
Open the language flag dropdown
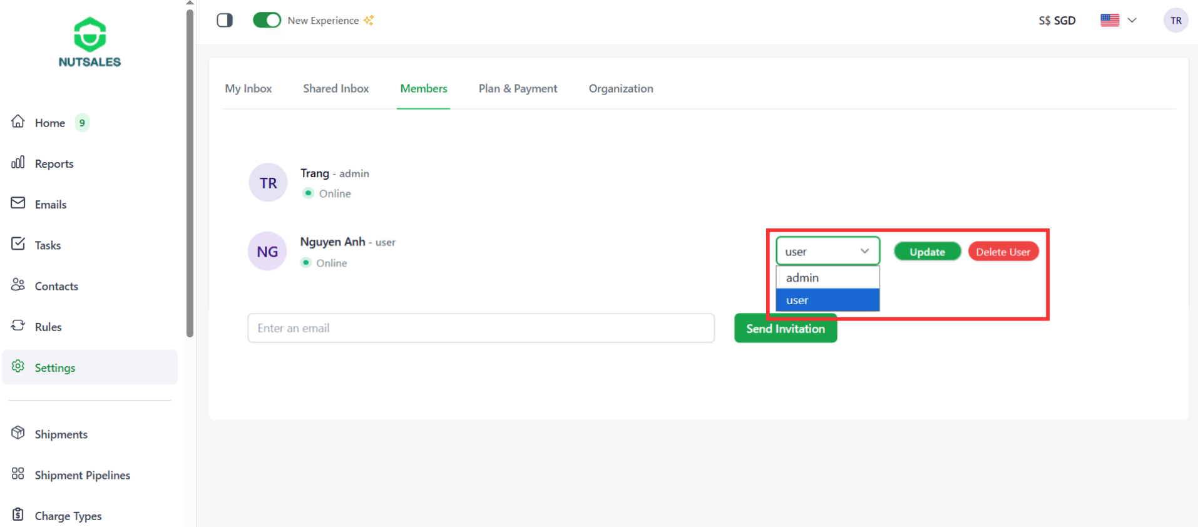coord(1118,20)
